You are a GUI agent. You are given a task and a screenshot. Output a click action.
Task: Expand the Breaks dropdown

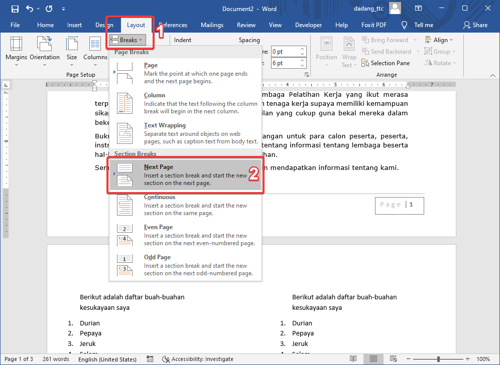pyautogui.click(x=128, y=40)
